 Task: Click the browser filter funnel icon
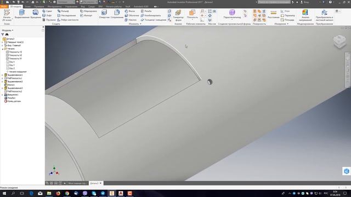pyautogui.click(x=2, y=34)
